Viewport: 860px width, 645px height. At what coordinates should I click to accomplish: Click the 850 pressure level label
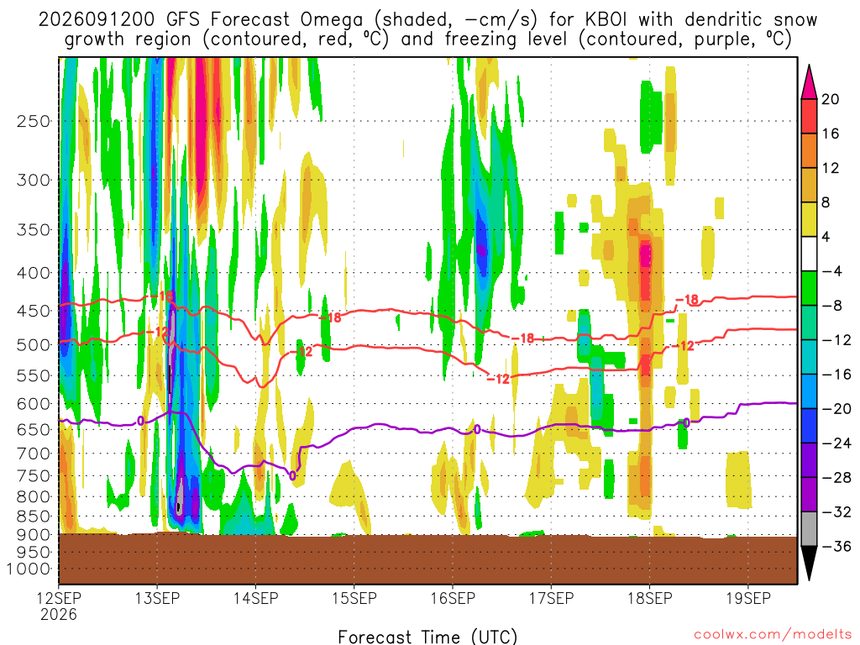point(34,517)
